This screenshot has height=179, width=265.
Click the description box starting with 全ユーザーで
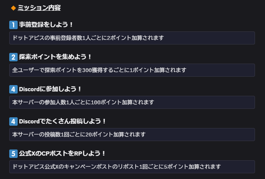pos(132,70)
